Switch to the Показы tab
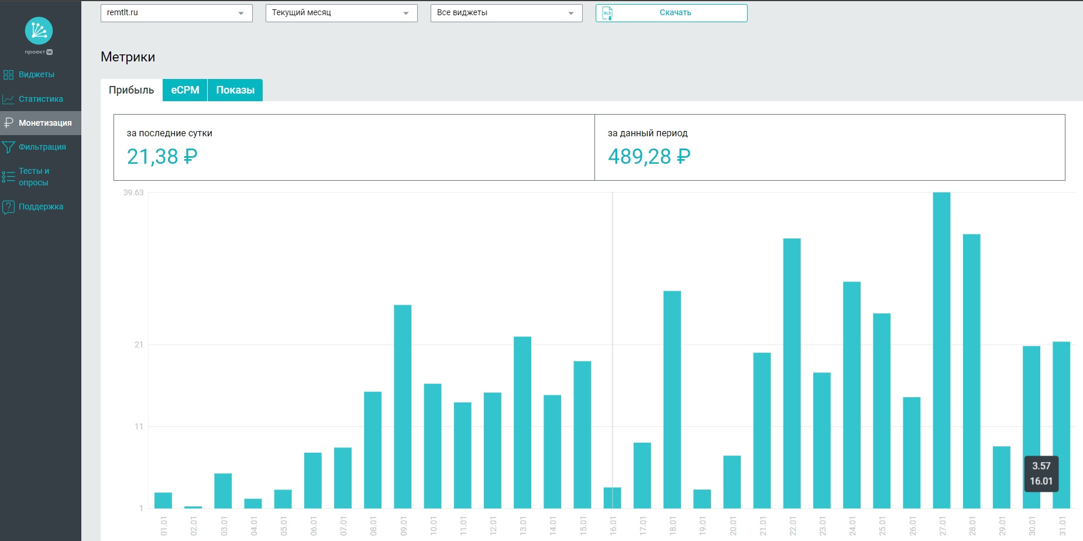Image resolution: width=1083 pixels, height=541 pixels. [x=235, y=90]
